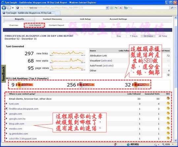Activate the AutoTweet link
Screen dimensions: 178x147
pos(108,65)
